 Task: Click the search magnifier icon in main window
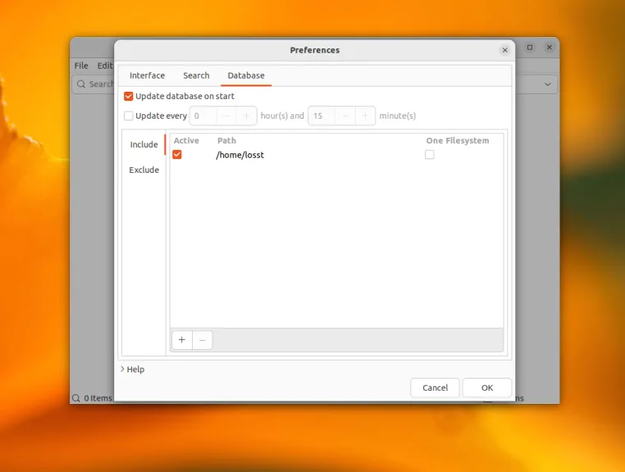pyautogui.click(x=81, y=84)
